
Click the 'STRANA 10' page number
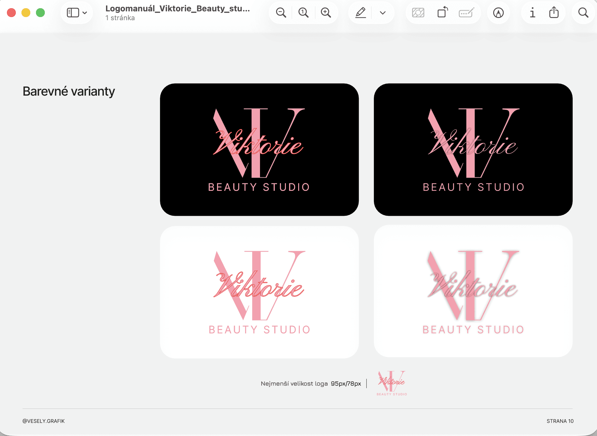click(x=560, y=421)
